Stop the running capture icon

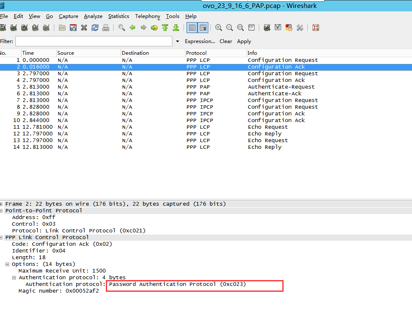click(x=35, y=28)
